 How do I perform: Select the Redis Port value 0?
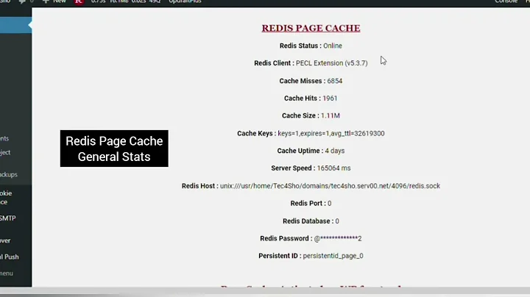[x=330, y=204]
